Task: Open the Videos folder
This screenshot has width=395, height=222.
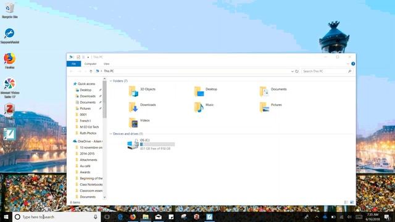Action: pyautogui.click(x=139, y=122)
